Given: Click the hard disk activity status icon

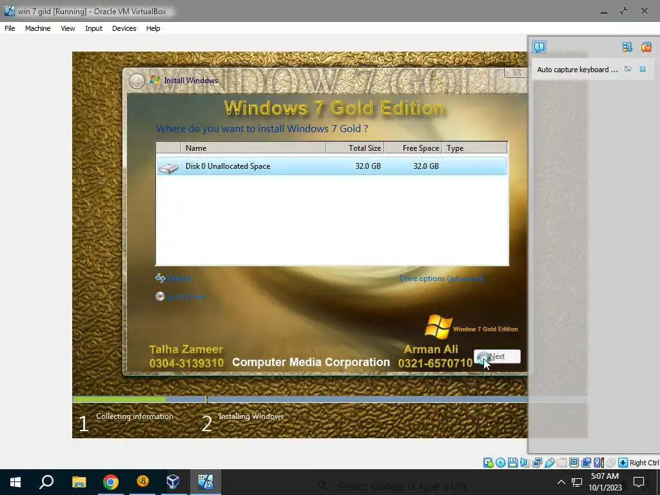Looking at the screenshot, I should (x=489, y=463).
